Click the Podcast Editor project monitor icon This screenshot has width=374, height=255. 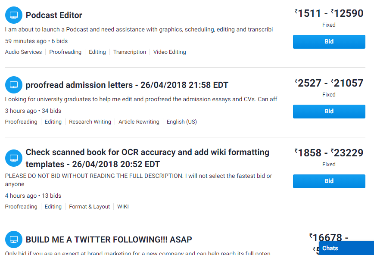(14, 15)
